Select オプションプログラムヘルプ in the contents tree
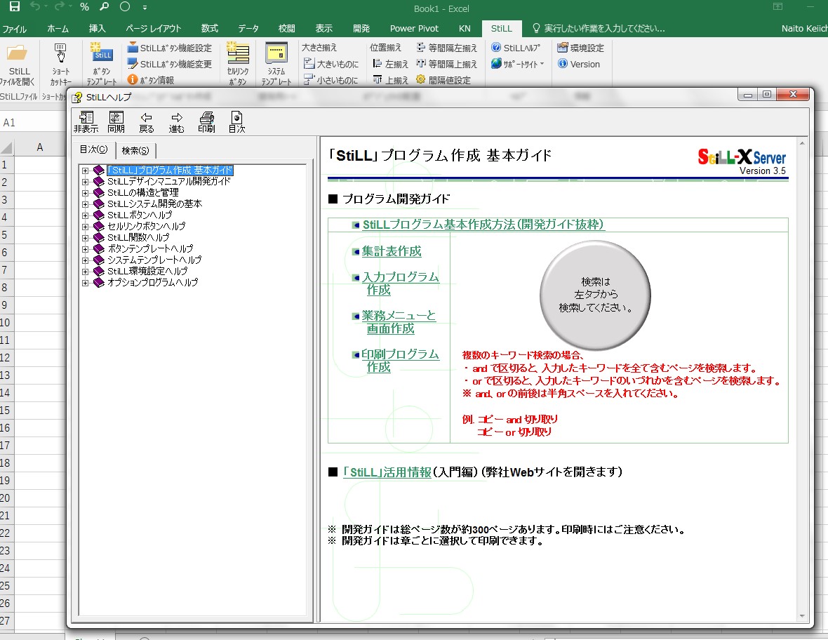 (x=152, y=283)
